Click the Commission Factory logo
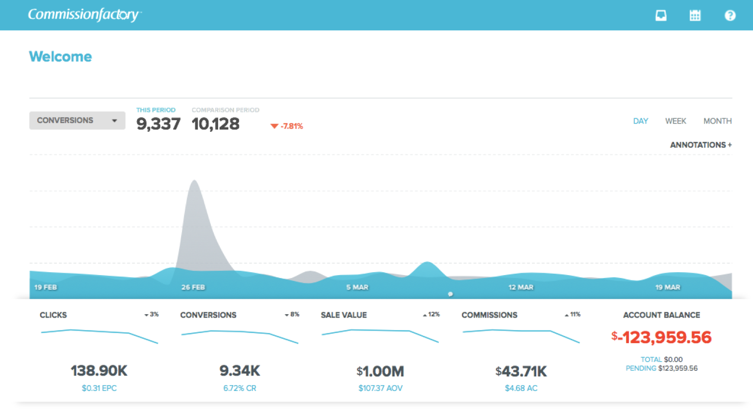Viewport: 753px width, 417px height. point(84,14)
